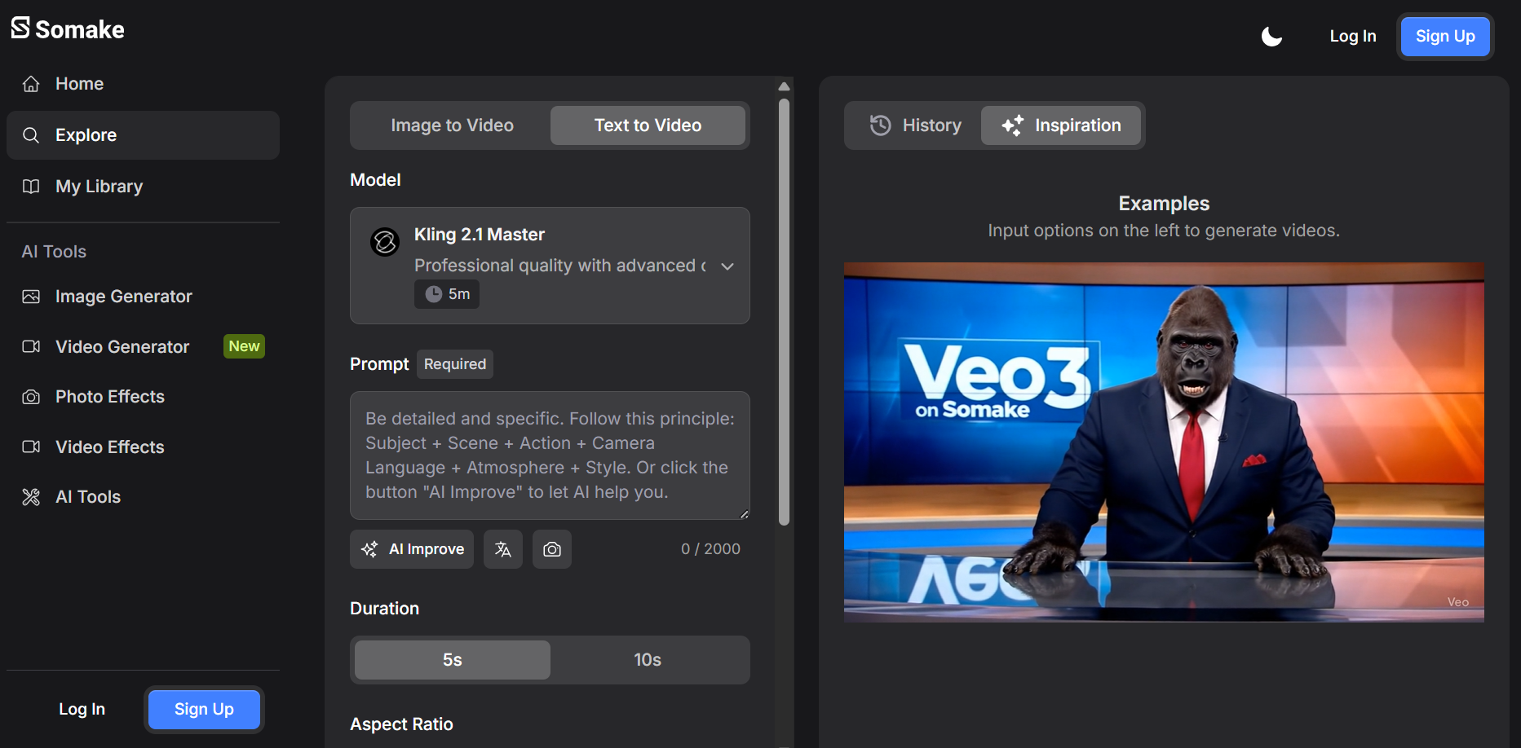
Task: Click the 0 / 2000 character counter
Action: pos(710,549)
